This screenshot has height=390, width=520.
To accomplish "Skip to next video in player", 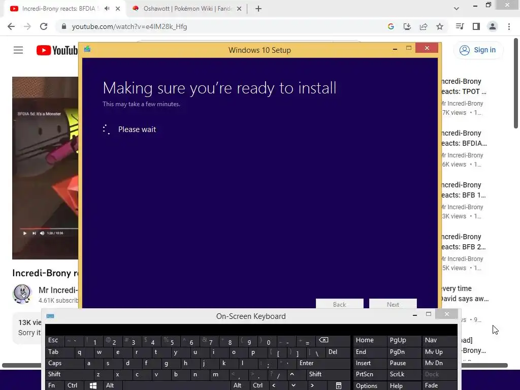I will click(34, 233).
